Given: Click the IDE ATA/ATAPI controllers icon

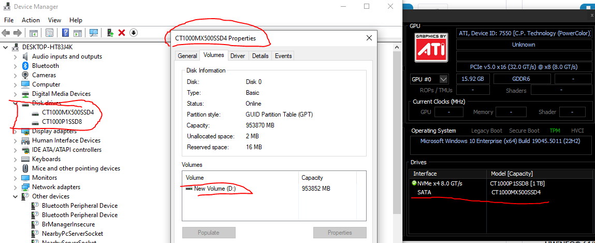Looking at the screenshot, I should click(x=25, y=150).
